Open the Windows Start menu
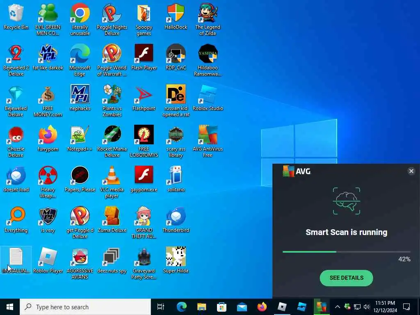Viewport: 420px width, 315px height. (10, 307)
